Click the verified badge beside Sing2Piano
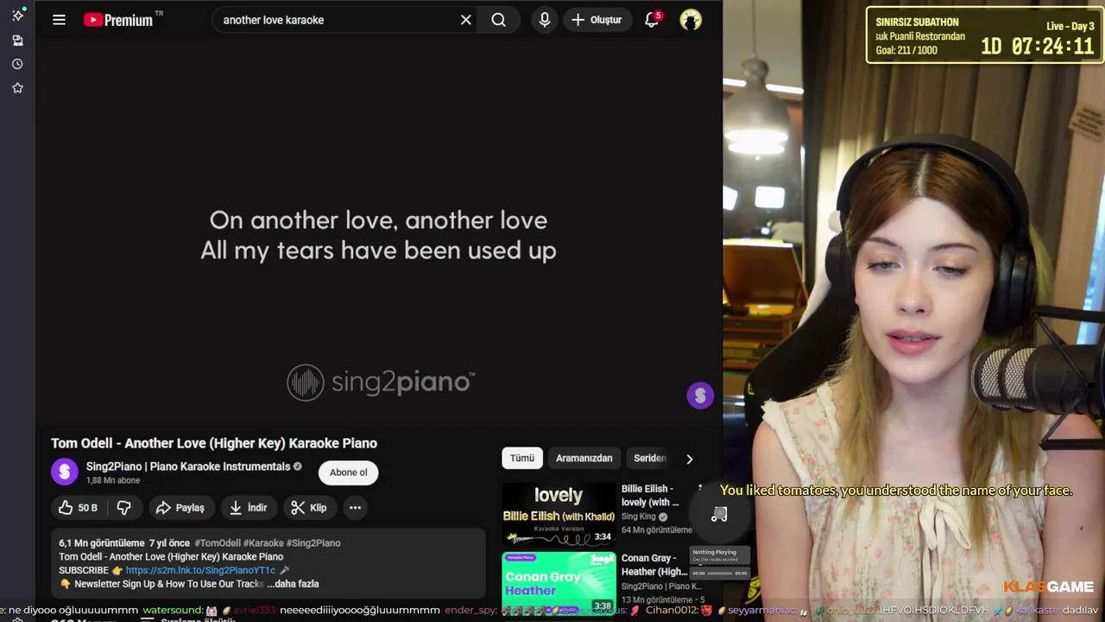The width and height of the screenshot is (1105, 622). (298, 466)
